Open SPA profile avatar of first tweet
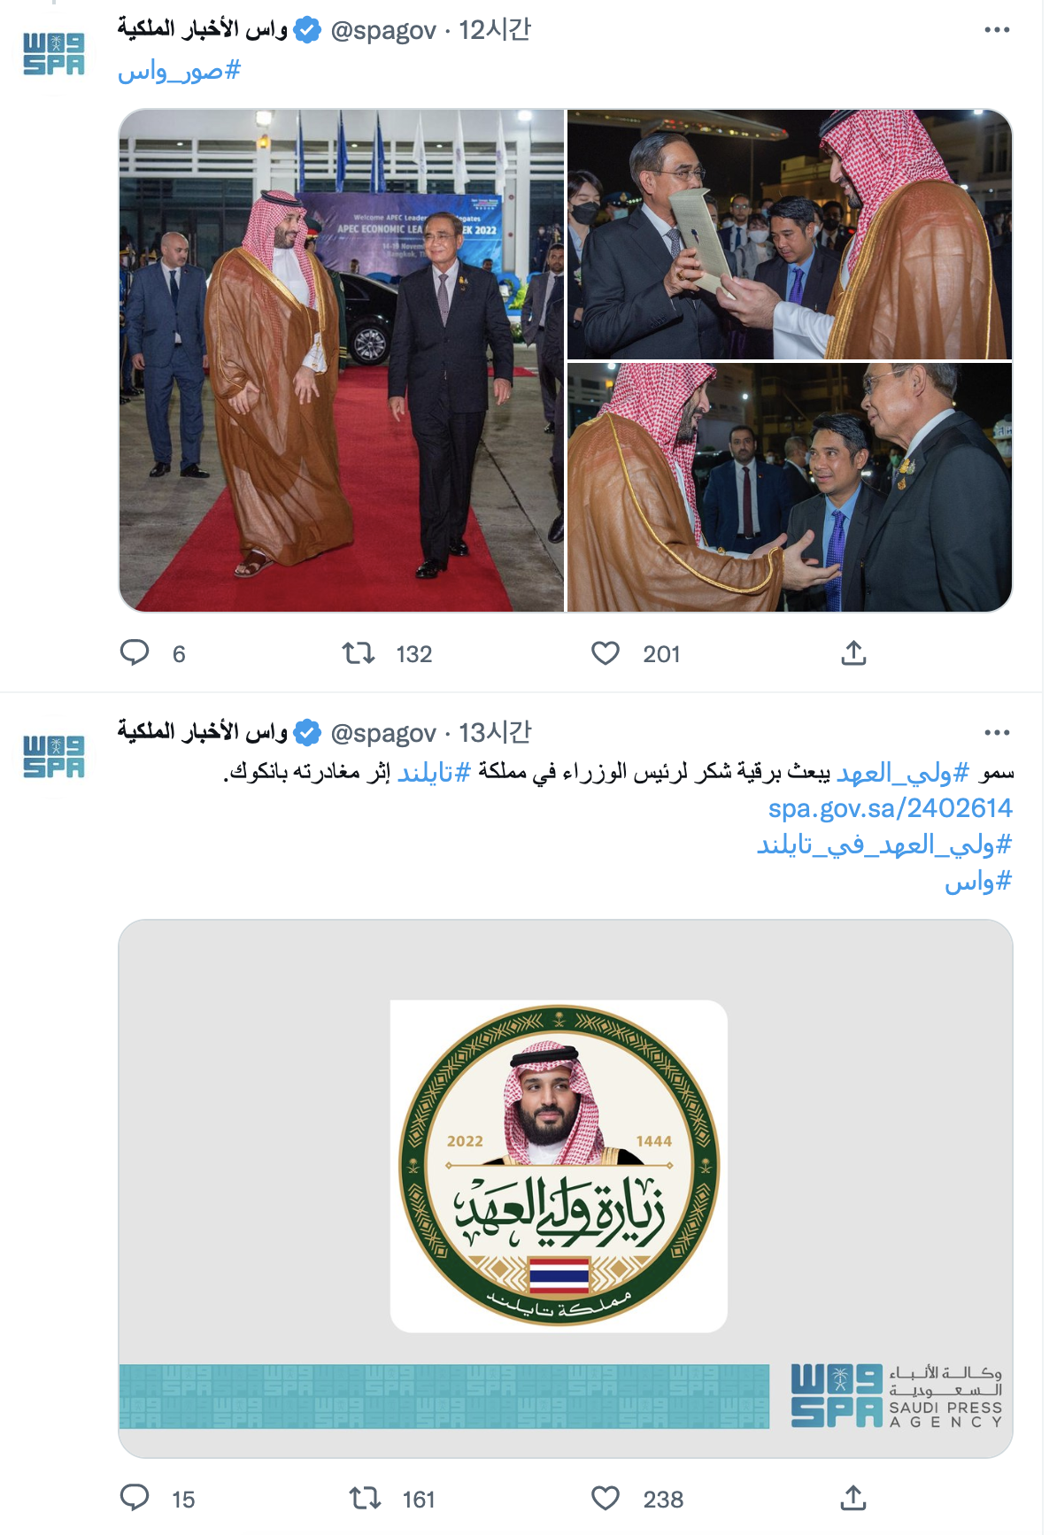The width and height of the screenshot is (1057, 1535). coord(54,55)
